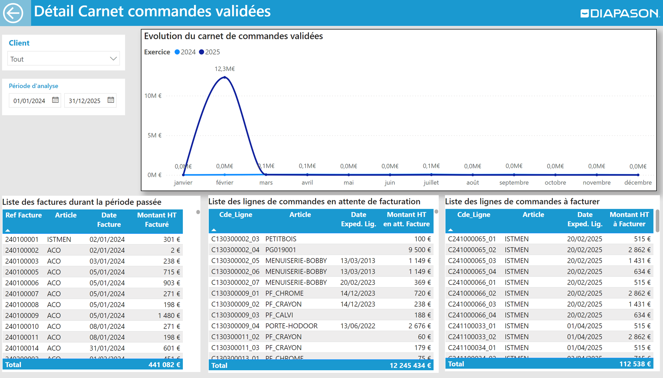Click the back arrow icon
The height and width of the screenshot is (378, 663).
(x=13, y=13)
